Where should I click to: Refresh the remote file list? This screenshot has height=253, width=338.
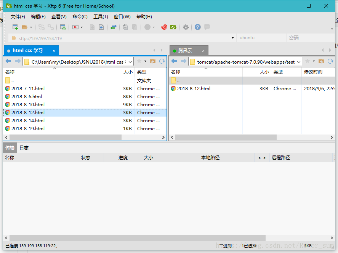tap(330, 61)
